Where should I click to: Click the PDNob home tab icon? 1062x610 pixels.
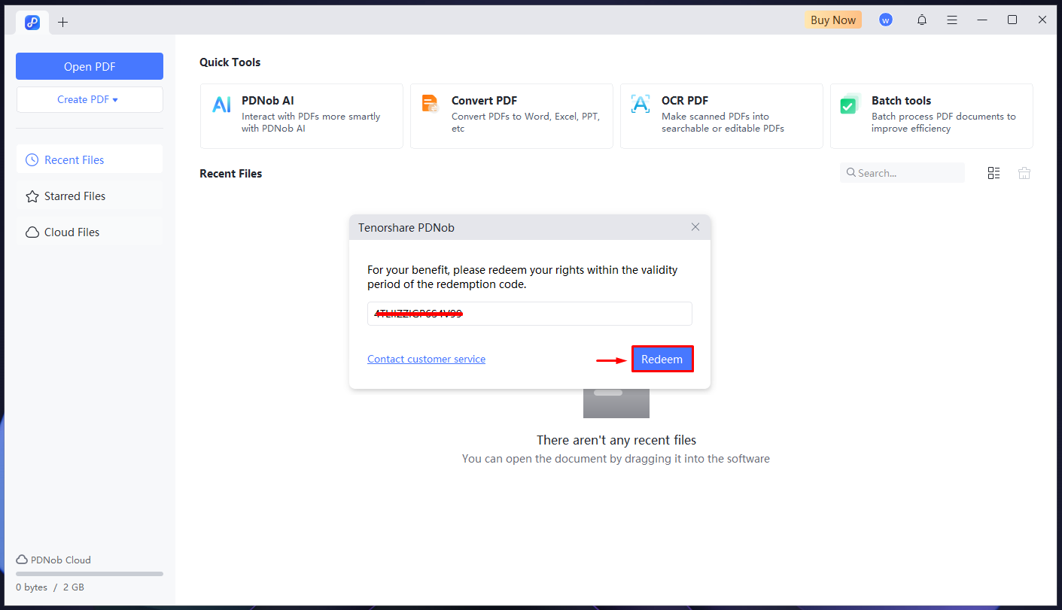32,23
